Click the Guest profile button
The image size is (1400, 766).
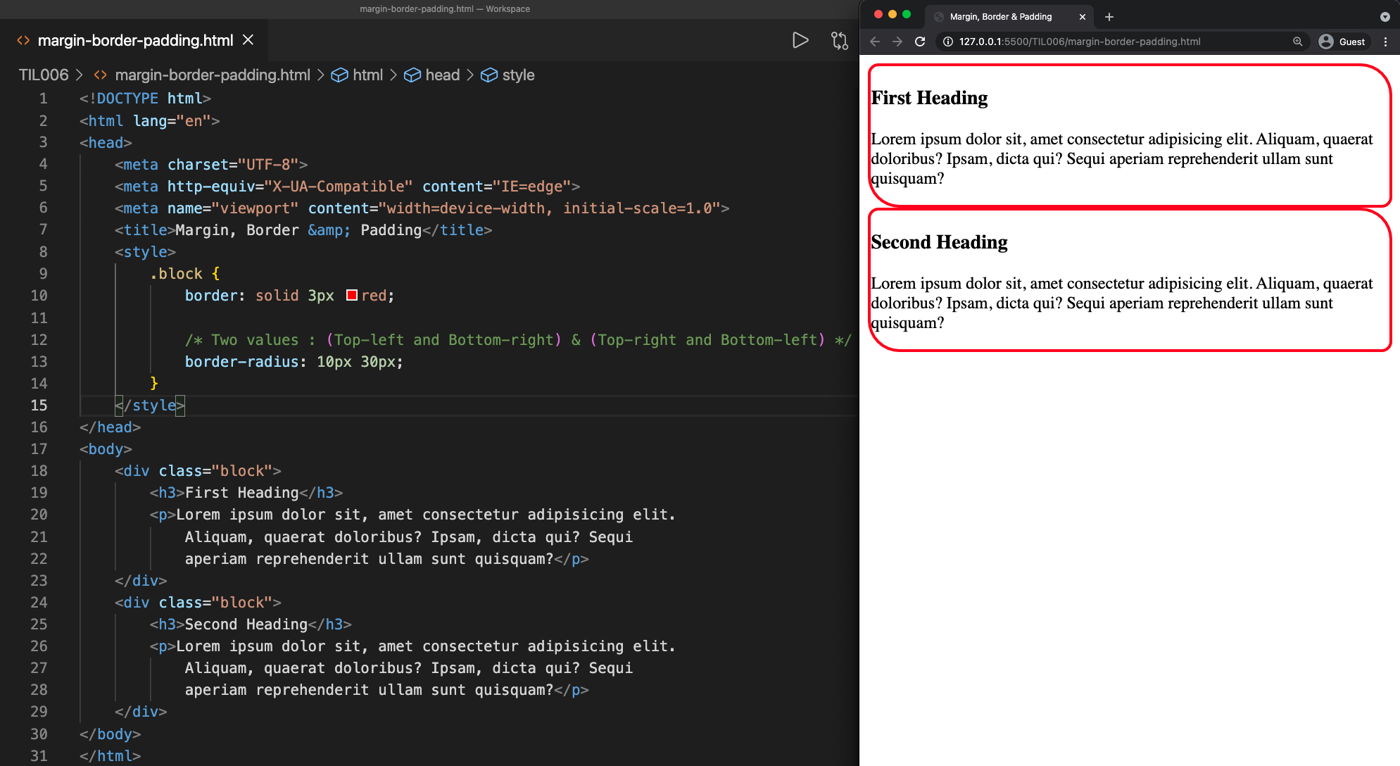click(x=1342, y=42)
